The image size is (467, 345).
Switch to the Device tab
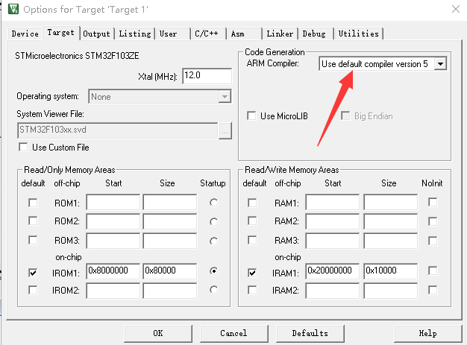[x=25, y=34]
